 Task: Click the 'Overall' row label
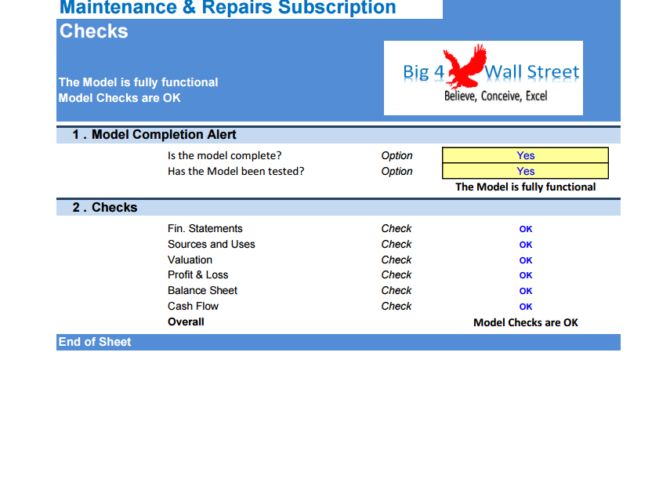(186, 321)
